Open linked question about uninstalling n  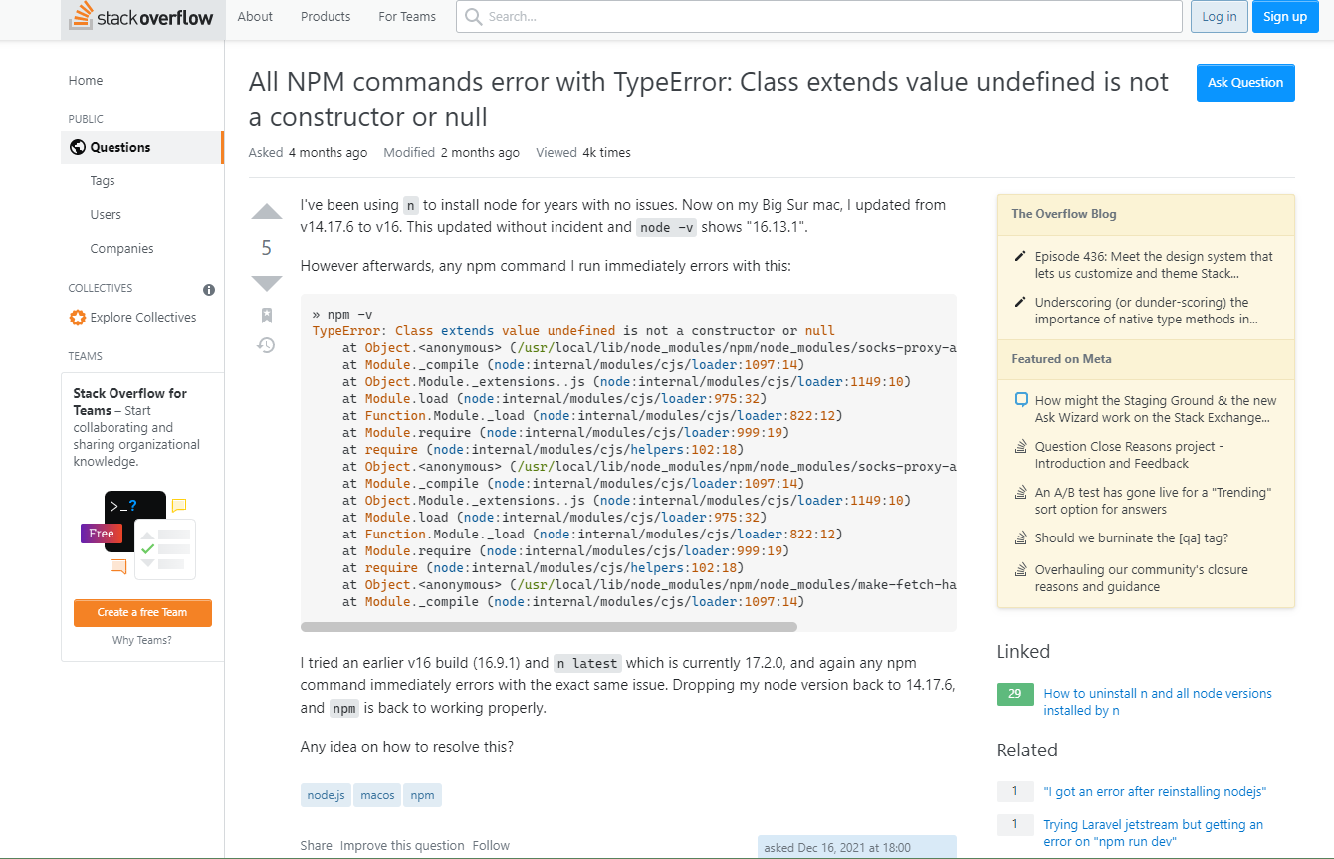(1158, 702)
